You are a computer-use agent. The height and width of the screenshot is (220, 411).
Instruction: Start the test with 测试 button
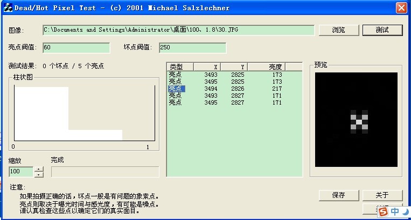click(x=382, y=30)
